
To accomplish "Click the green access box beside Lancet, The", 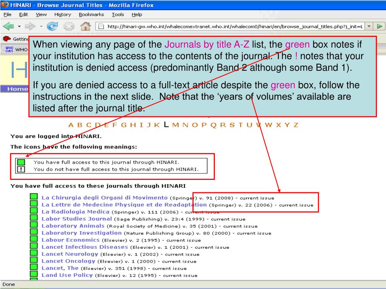I will pos(34,267).
